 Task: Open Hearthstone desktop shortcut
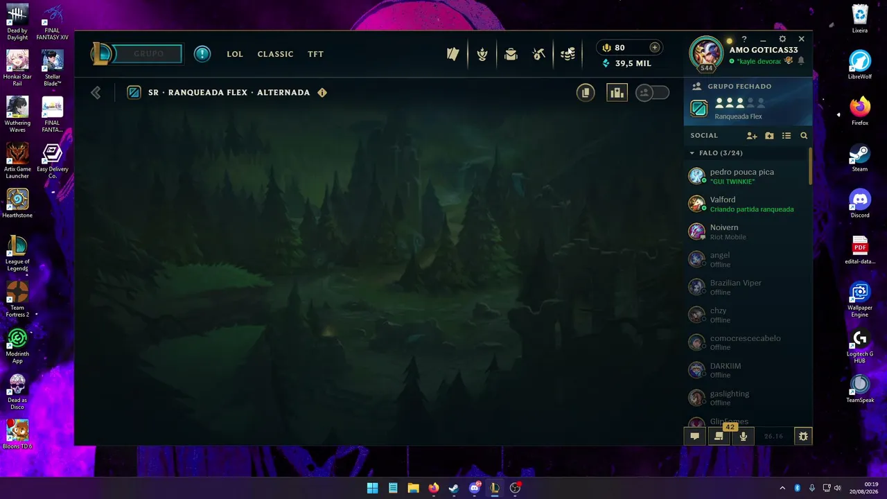point(17,203)
